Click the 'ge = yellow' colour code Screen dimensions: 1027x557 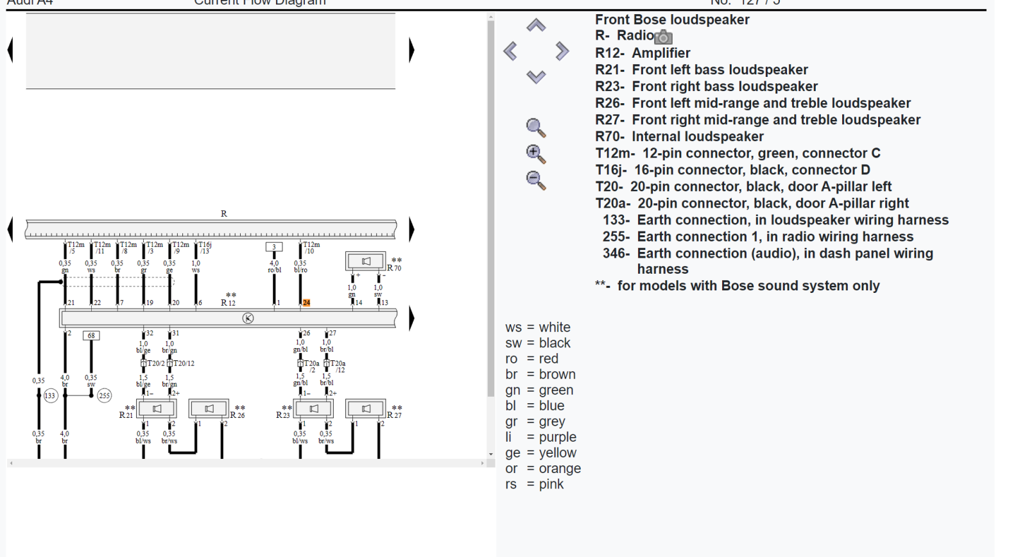[540, 453]
